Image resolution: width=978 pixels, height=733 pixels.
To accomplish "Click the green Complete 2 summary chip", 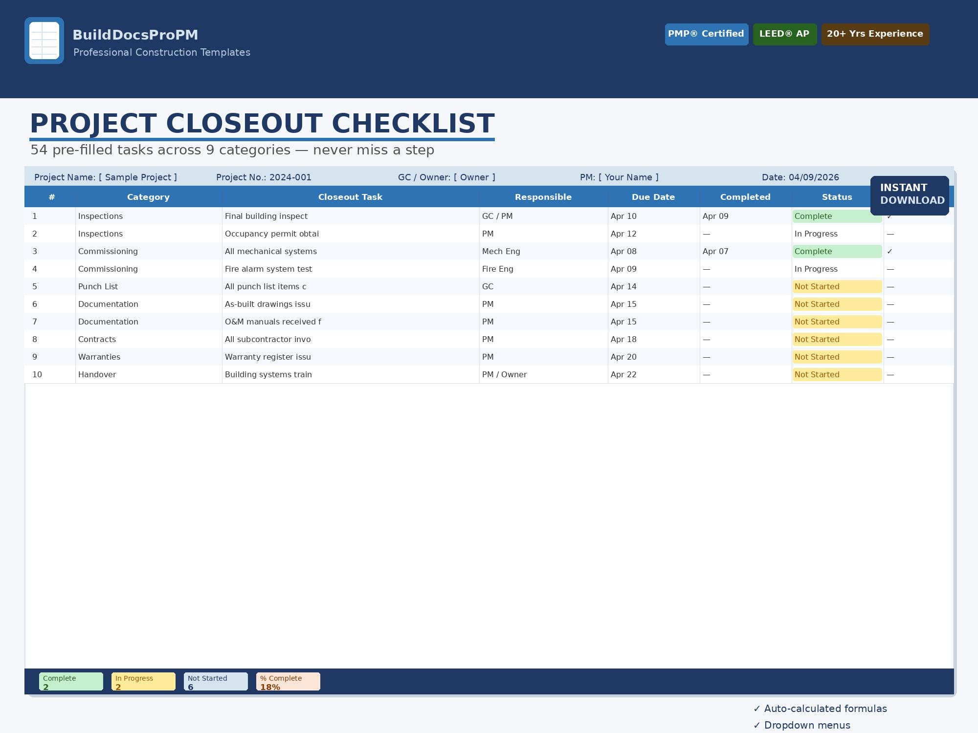I will [x=71, y=682].
